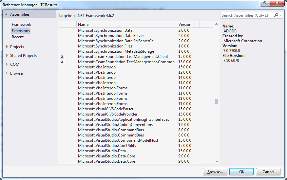Expand the Shared Projects section
The width and height of the screenshot is (287, 180).
pos(7,55)
